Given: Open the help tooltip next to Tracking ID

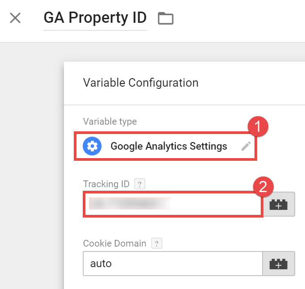Looking at the screenshot, I should [x=140, y=184].
